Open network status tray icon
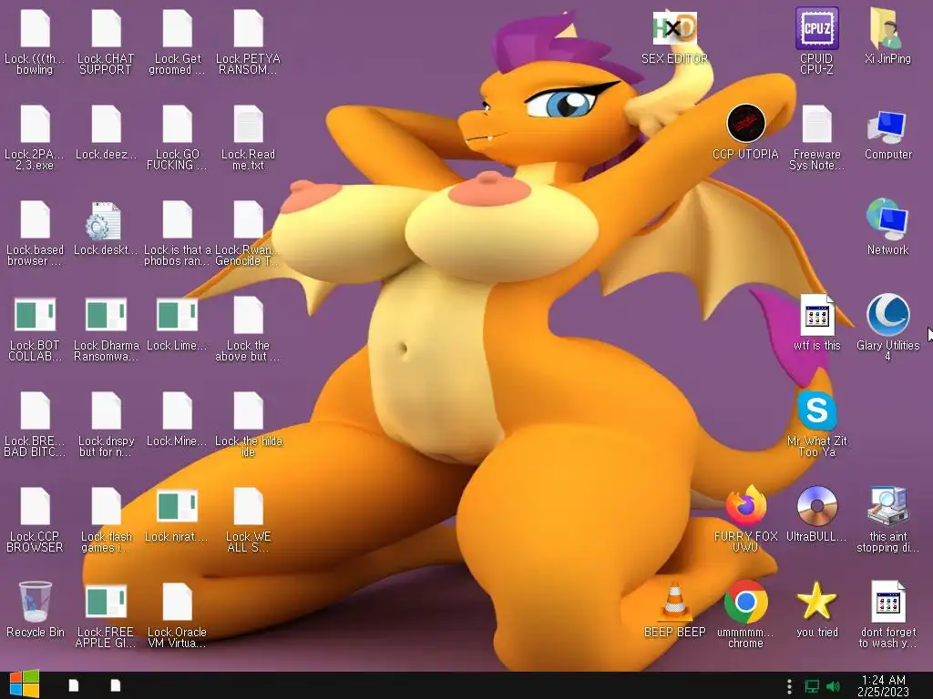Image resolution: width=933 pixels, height=699 pixels. point(812,686)
